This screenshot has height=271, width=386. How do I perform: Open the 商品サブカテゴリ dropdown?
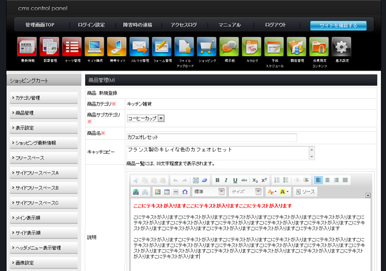[x=145, y=118]
